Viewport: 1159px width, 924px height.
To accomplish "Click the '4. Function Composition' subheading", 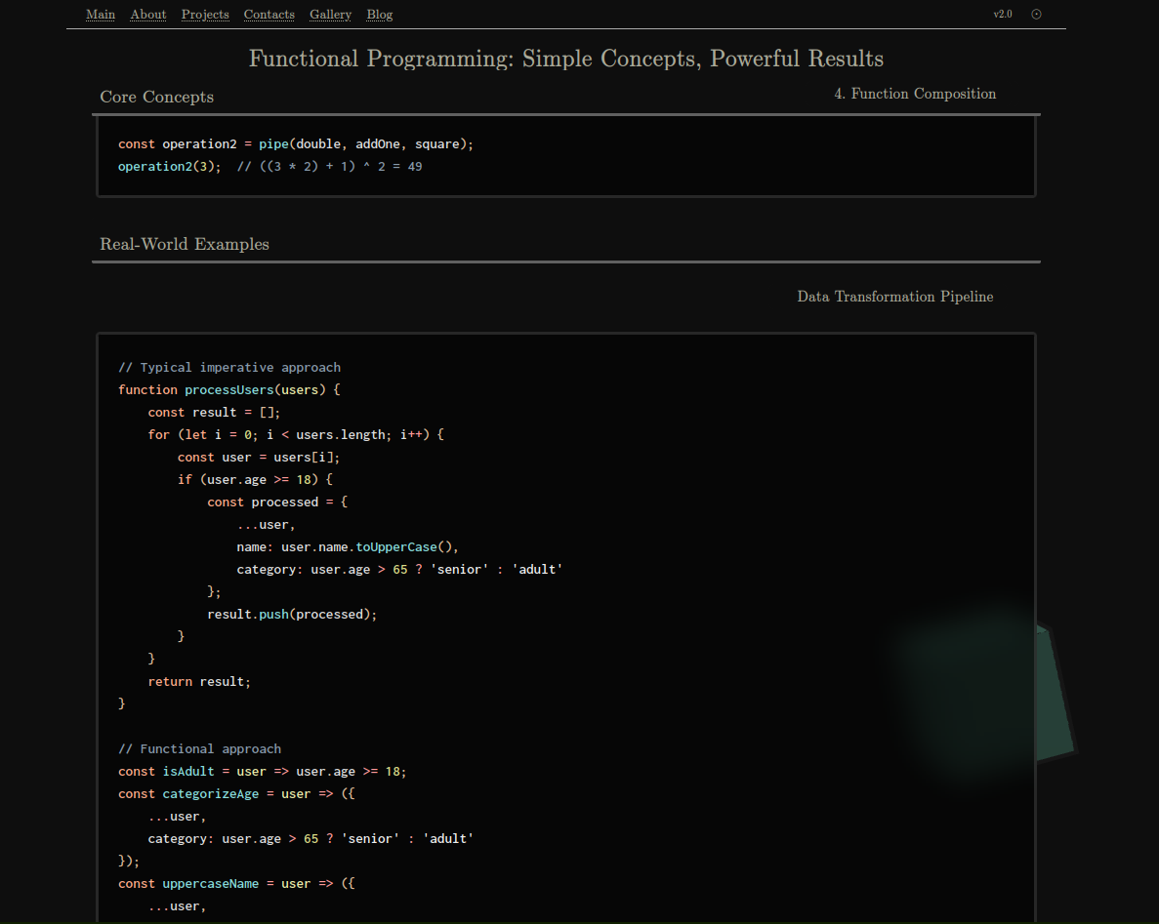I will pyautogui.click(x=915, y=94).
